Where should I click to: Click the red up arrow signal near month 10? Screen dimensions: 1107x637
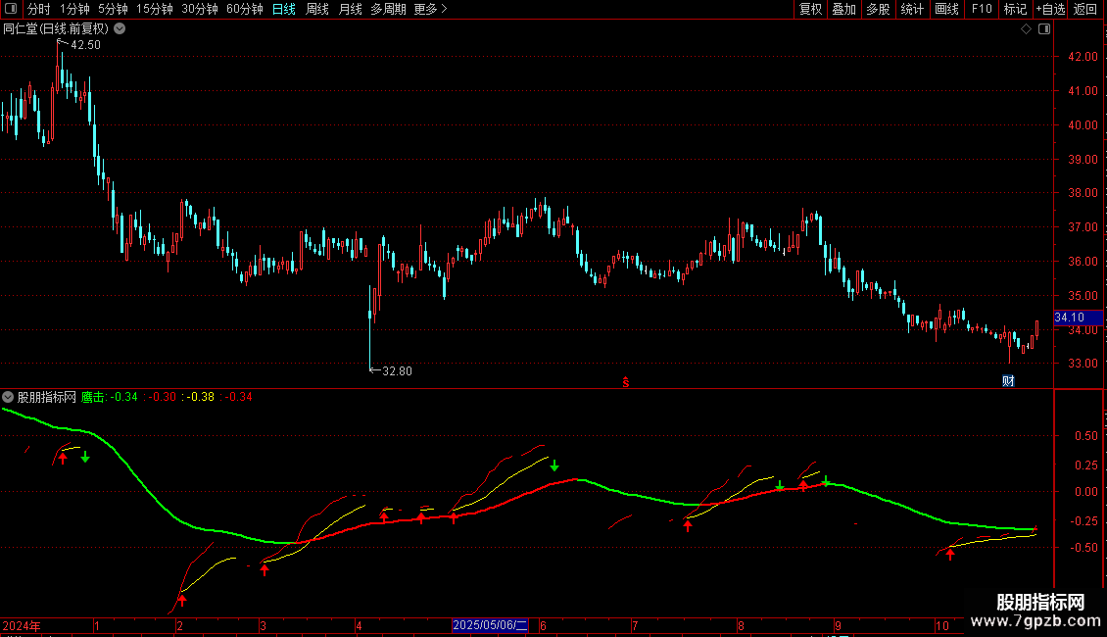point(950,555)
